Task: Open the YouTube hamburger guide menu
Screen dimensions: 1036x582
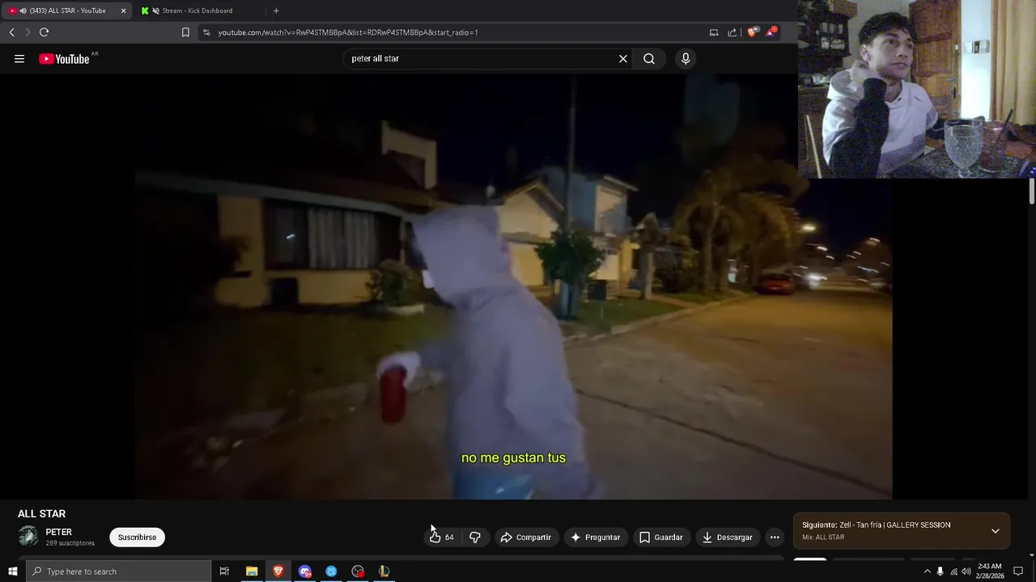Action: click(19, 59)
